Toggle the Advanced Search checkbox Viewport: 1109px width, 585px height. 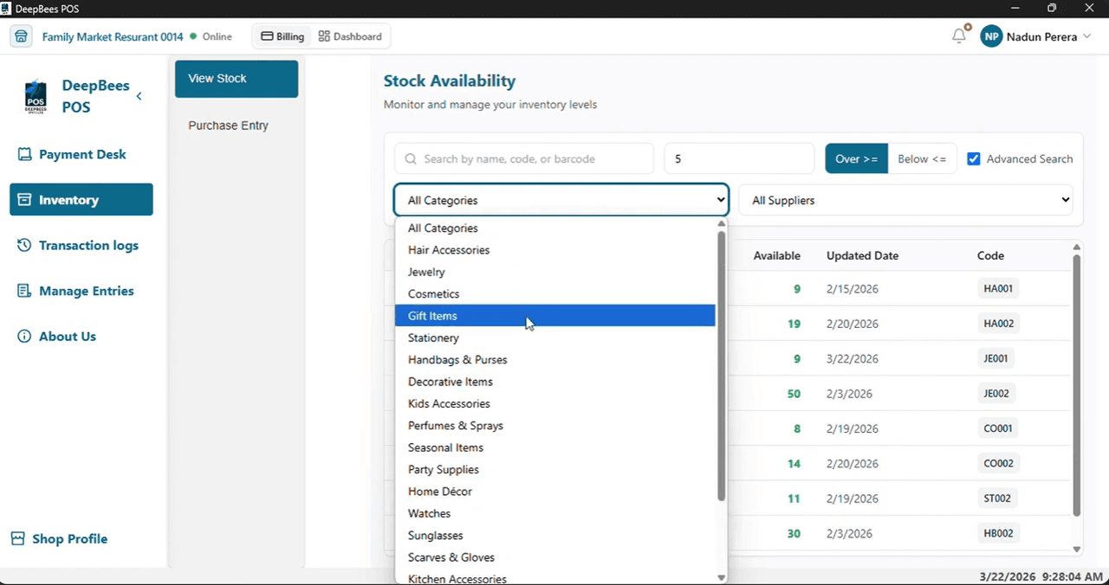tap(974, 159)
